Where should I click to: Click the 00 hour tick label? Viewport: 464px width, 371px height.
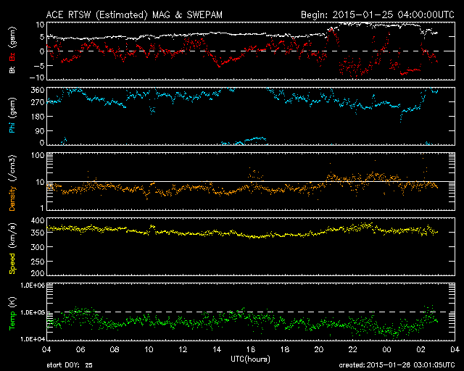point(386,349)
